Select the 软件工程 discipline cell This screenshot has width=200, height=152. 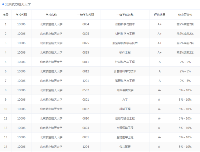(125, 52)
